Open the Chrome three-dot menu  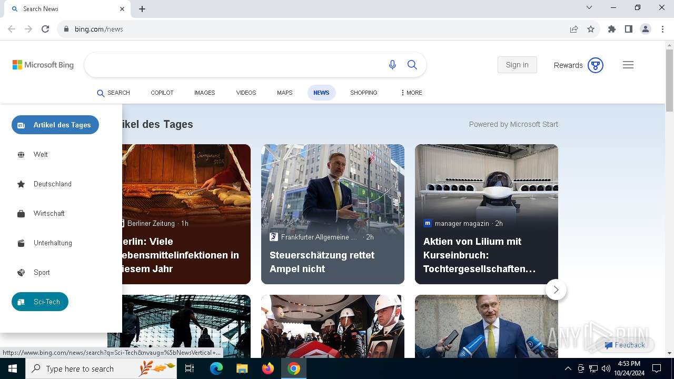[662, 29]
